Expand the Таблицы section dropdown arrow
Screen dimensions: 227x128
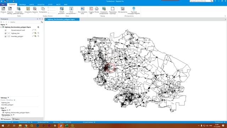click(8, 98)
